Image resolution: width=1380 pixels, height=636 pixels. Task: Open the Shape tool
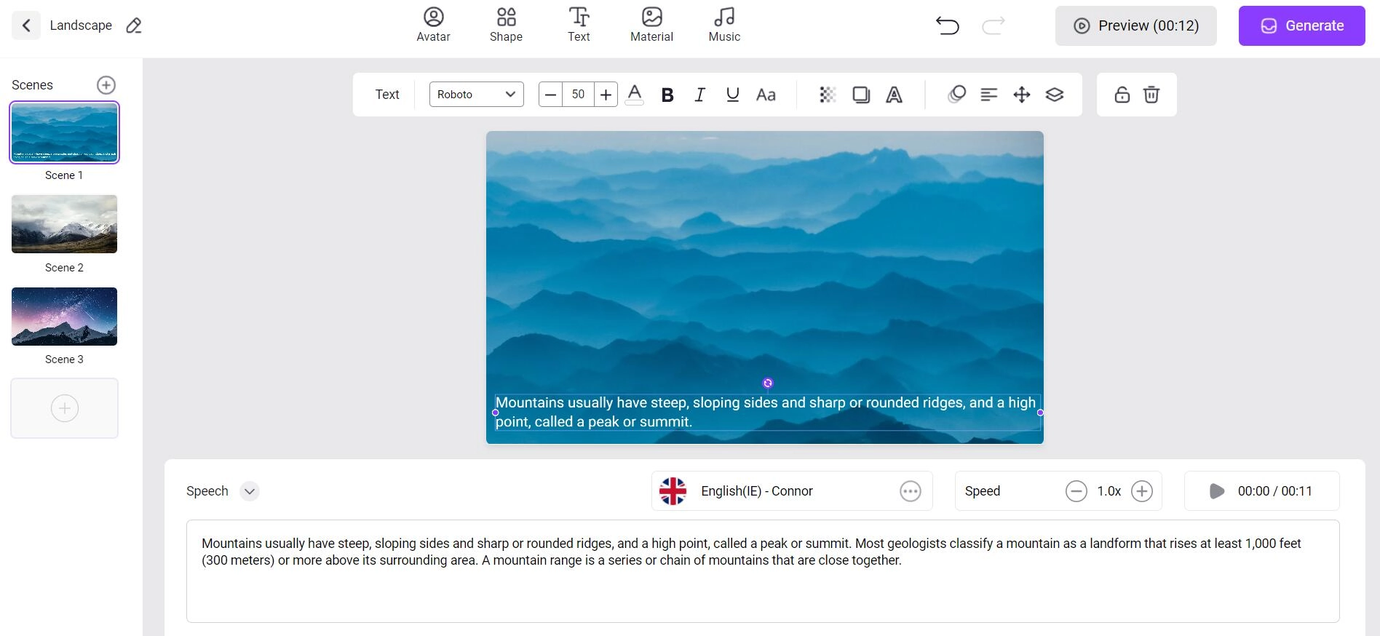tap(506, 25)
